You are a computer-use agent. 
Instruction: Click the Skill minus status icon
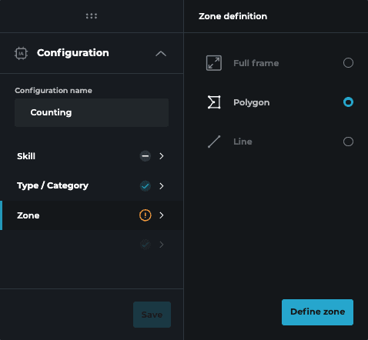(x=146, y=156)
